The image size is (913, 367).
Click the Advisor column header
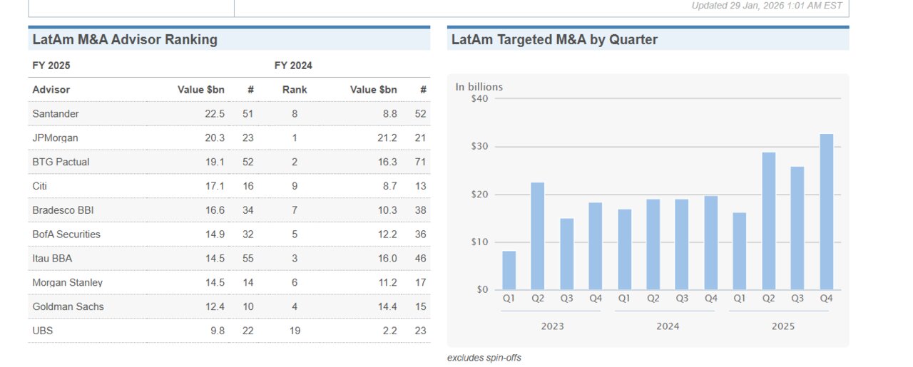coord(51,90)
